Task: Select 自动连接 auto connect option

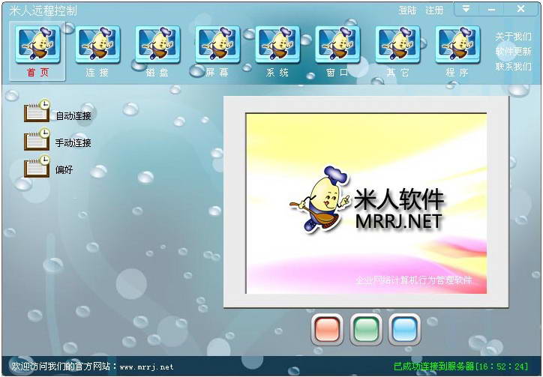Action: pyautogui.click(x=73, y=116)
